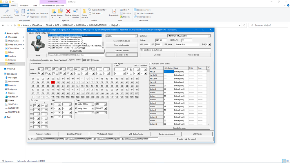Image resolution: width=290 pixels, height=163 pixels.
Task: Click the red Eliminar delete icon
Action: pyautogui.click(x=68, y=11)
